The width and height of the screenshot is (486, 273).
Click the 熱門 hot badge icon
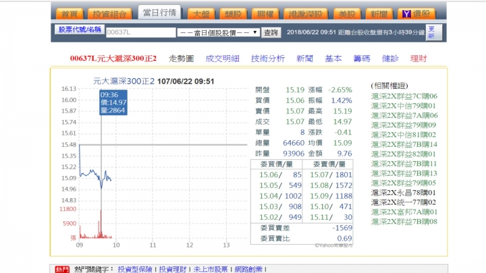coord(62,269)
